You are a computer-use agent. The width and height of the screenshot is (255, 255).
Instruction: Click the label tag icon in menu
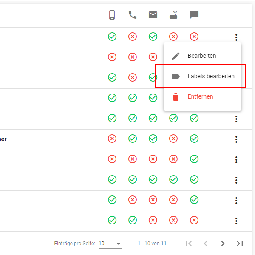coord(176,76)
